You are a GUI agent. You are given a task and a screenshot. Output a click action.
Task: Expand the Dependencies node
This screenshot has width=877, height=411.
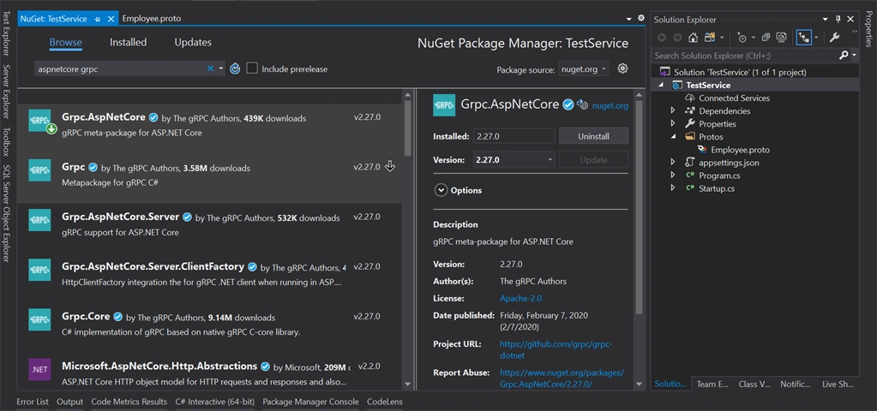click(x=673, y=111)
